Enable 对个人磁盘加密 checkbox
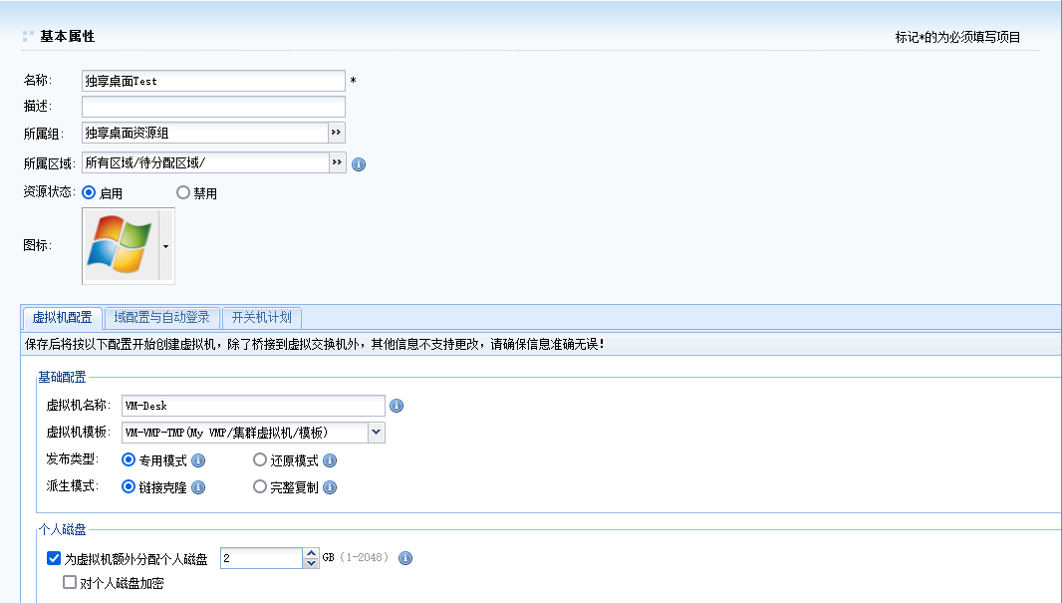The width and height of the screenshot is (1062, 603). pyautogui.click(x=70, y=583)
